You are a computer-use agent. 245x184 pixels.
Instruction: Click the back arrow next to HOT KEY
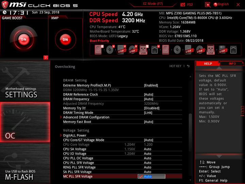(188, 66)
